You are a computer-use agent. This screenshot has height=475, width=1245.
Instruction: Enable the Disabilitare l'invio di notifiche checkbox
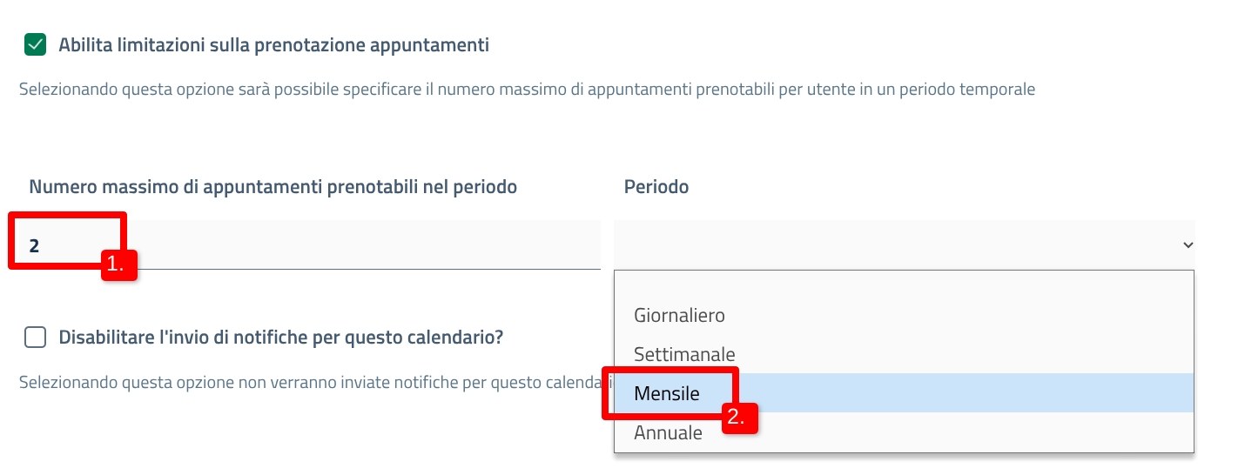pos(35,338)
